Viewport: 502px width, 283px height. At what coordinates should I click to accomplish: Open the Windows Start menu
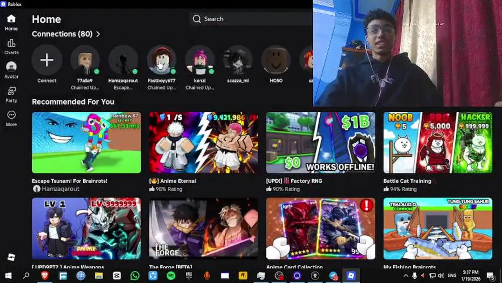tap(8, 276)
